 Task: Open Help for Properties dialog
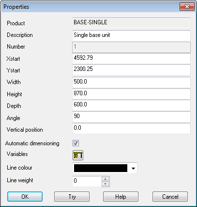point(121,197)
